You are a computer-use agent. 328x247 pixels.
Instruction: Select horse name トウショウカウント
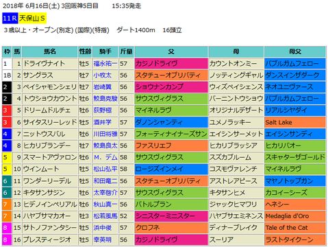click(x=50, y=99)
